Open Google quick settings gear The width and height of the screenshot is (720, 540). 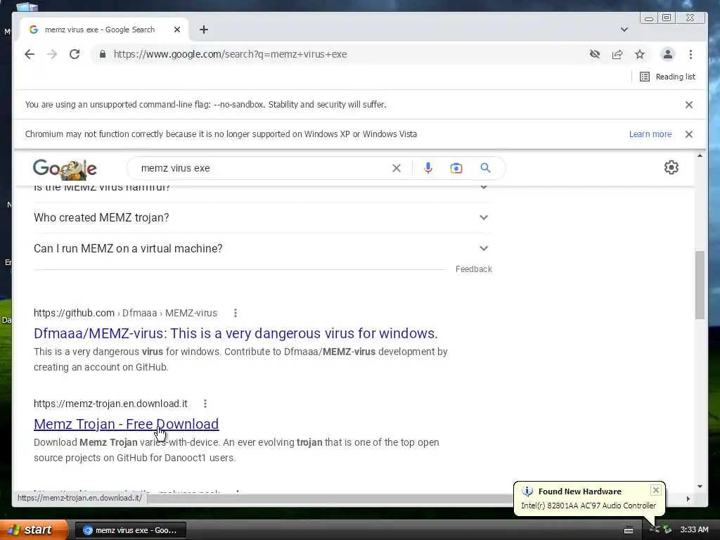[671, 167]
